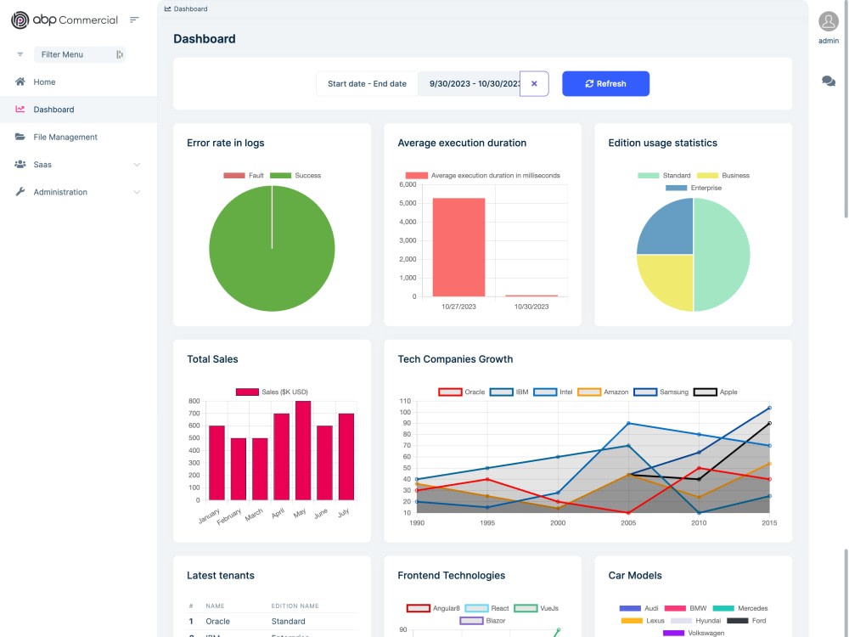This screenshot has width=849, height=637.
Task: Click Oracle row in Latest tenants
Action: [x=272, y=622]
